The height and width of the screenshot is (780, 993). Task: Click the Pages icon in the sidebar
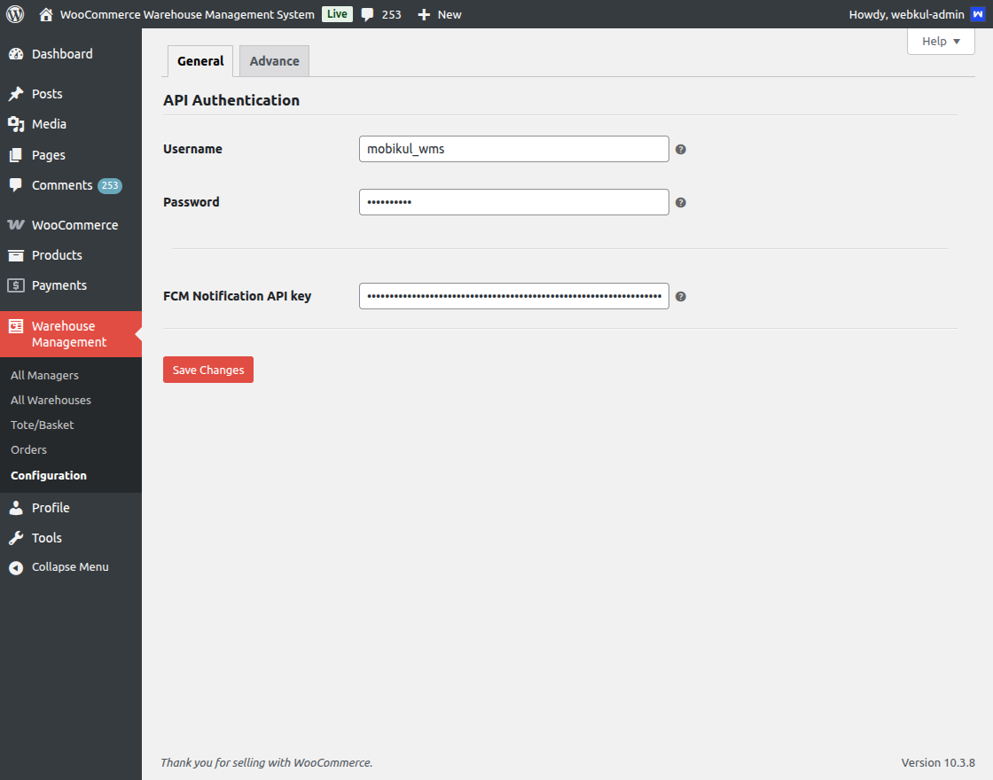(16, 155)
